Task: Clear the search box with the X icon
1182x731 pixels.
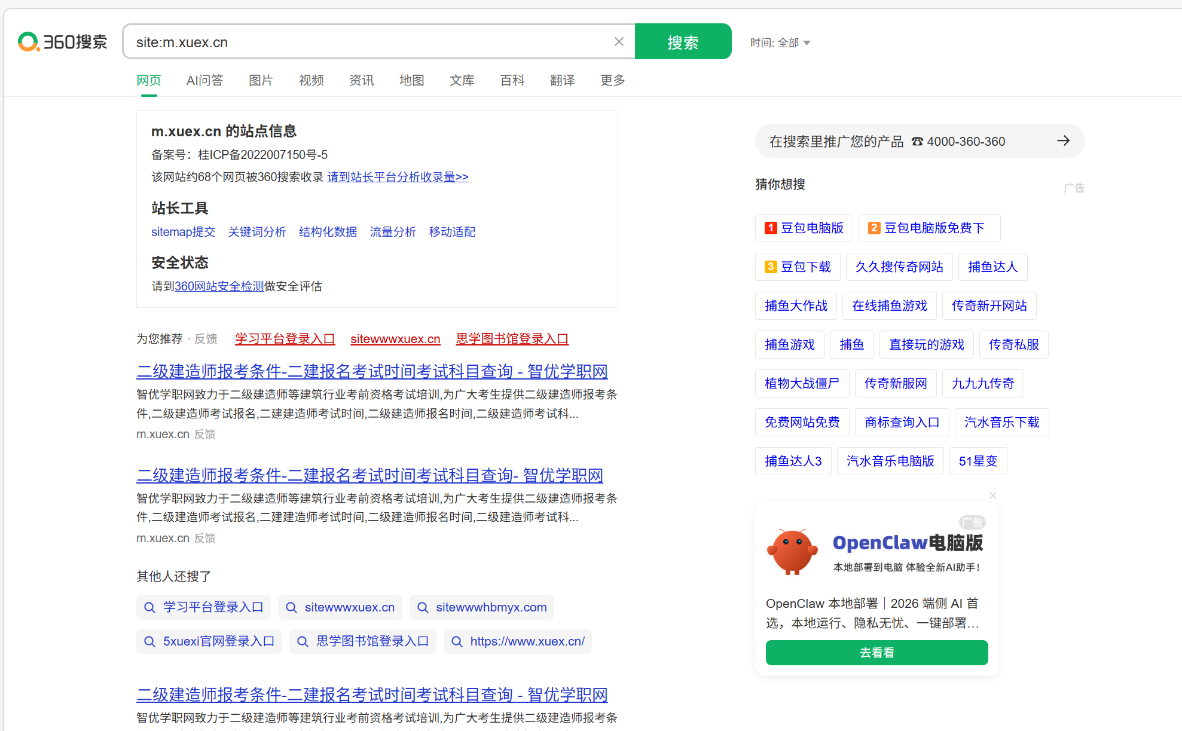Action: (x=619, y=42)
